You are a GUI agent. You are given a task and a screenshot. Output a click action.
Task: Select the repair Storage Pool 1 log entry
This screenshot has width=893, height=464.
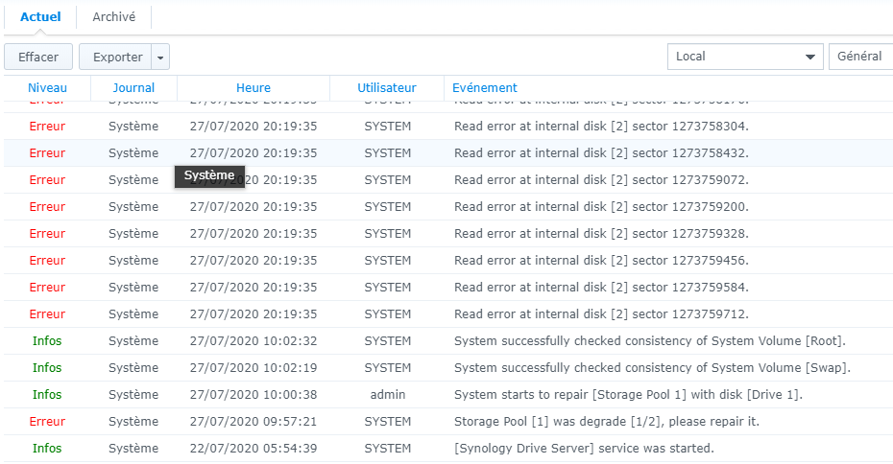tap(628, 395)
